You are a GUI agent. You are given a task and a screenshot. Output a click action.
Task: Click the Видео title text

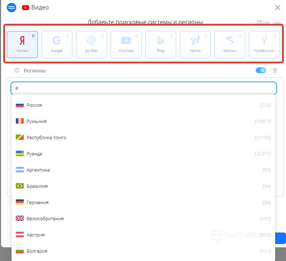click(40, 8)
